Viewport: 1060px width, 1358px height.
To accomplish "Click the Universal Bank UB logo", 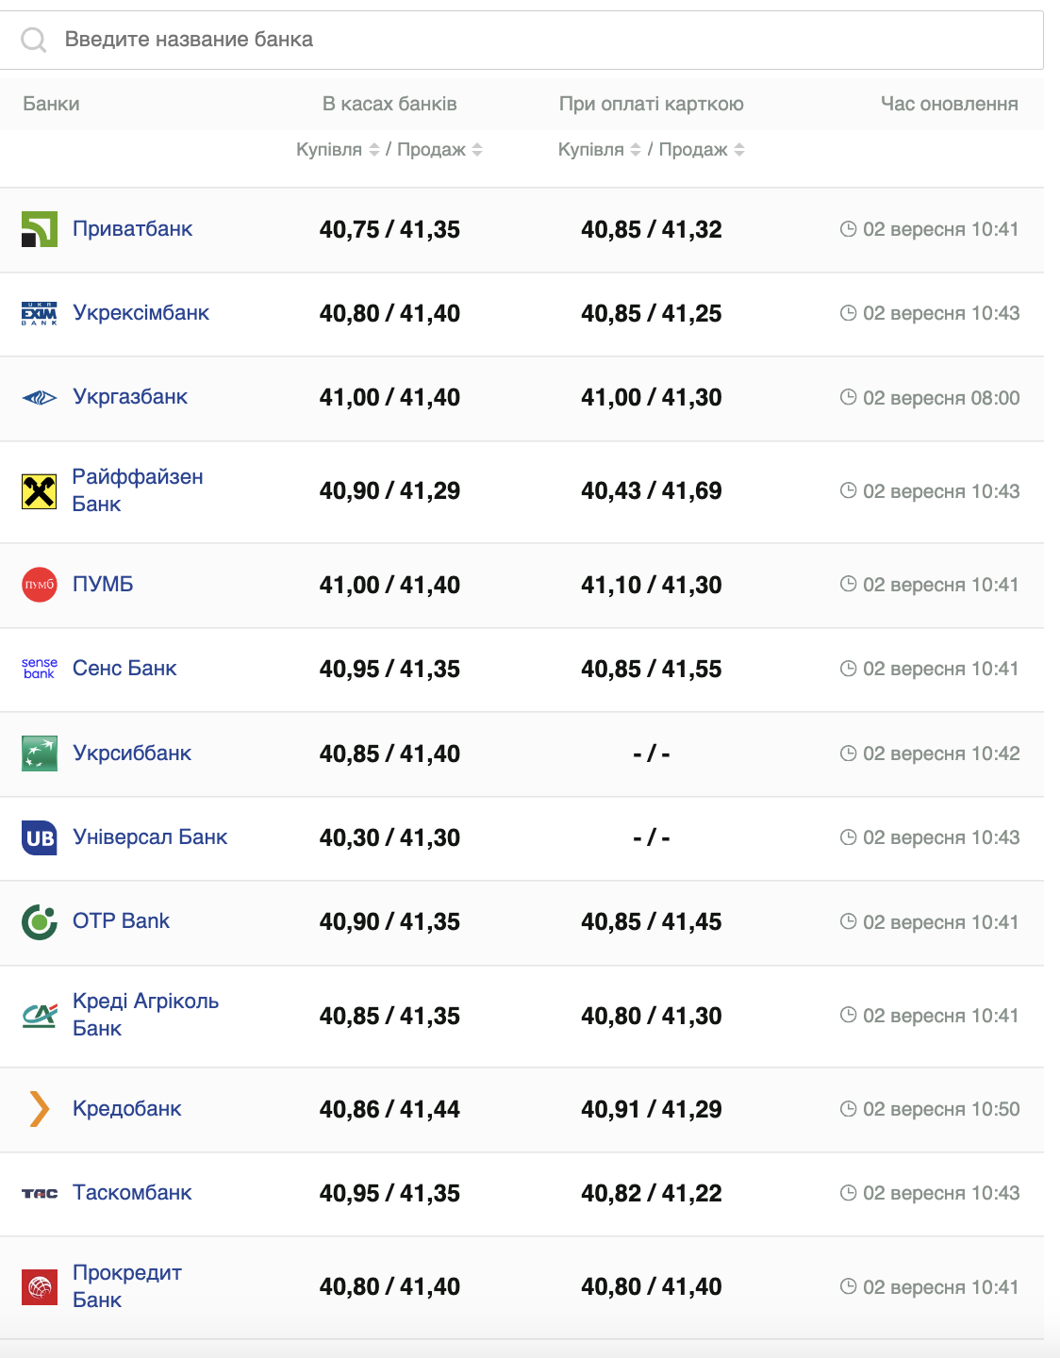I will click(40, 837).
